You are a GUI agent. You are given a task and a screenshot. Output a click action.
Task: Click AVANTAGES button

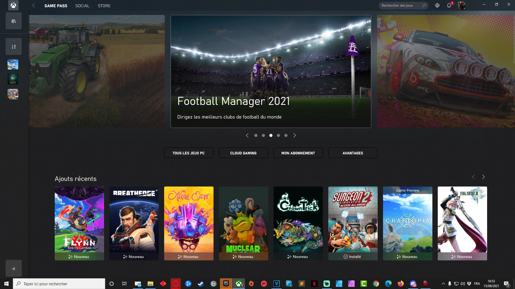point(353,153)
